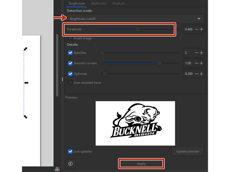The height and width of the screenshot is (172, 230).
Task: Click the Smooth corners slider handle
Action: click(x=160, y=63)
